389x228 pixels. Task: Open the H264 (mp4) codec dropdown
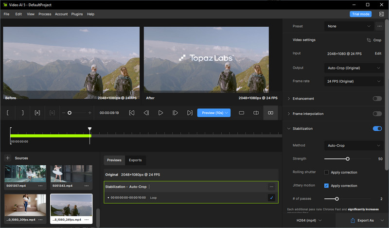[309, 220]
